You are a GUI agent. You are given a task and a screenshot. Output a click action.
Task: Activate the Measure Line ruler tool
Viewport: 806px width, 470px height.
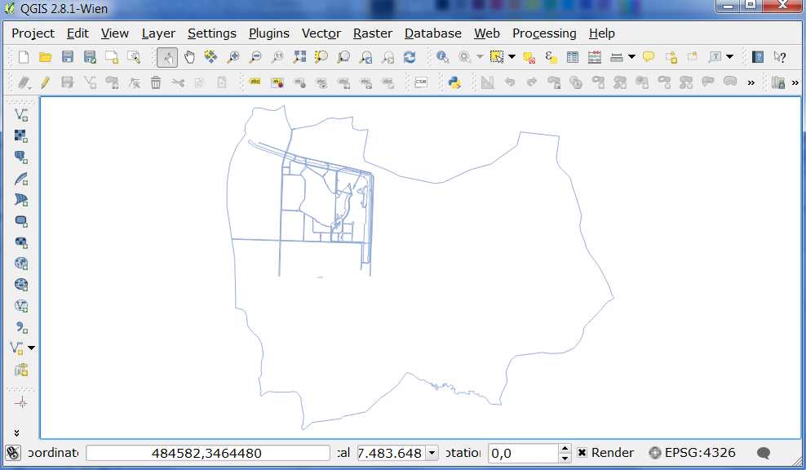tap(616, 57)
